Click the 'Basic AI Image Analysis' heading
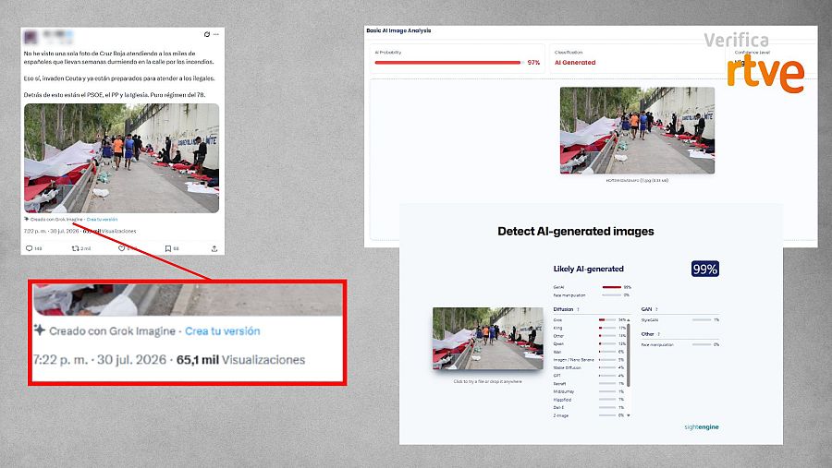Viewport: 832px width, 468px height. coord(398,30)
